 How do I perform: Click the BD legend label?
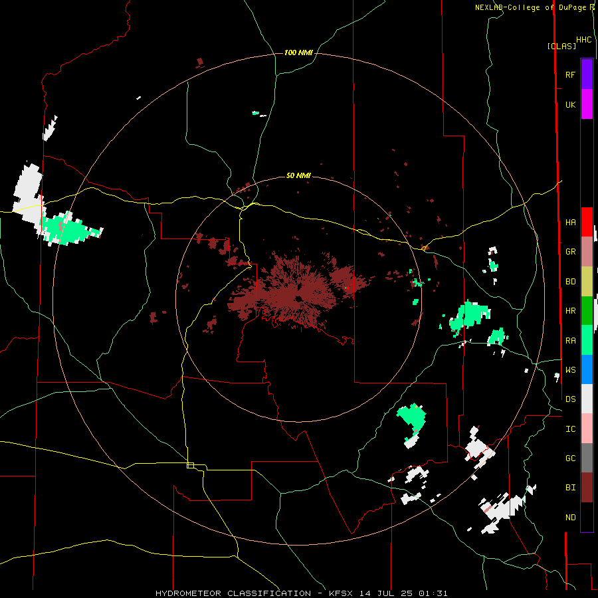[570, 282]
